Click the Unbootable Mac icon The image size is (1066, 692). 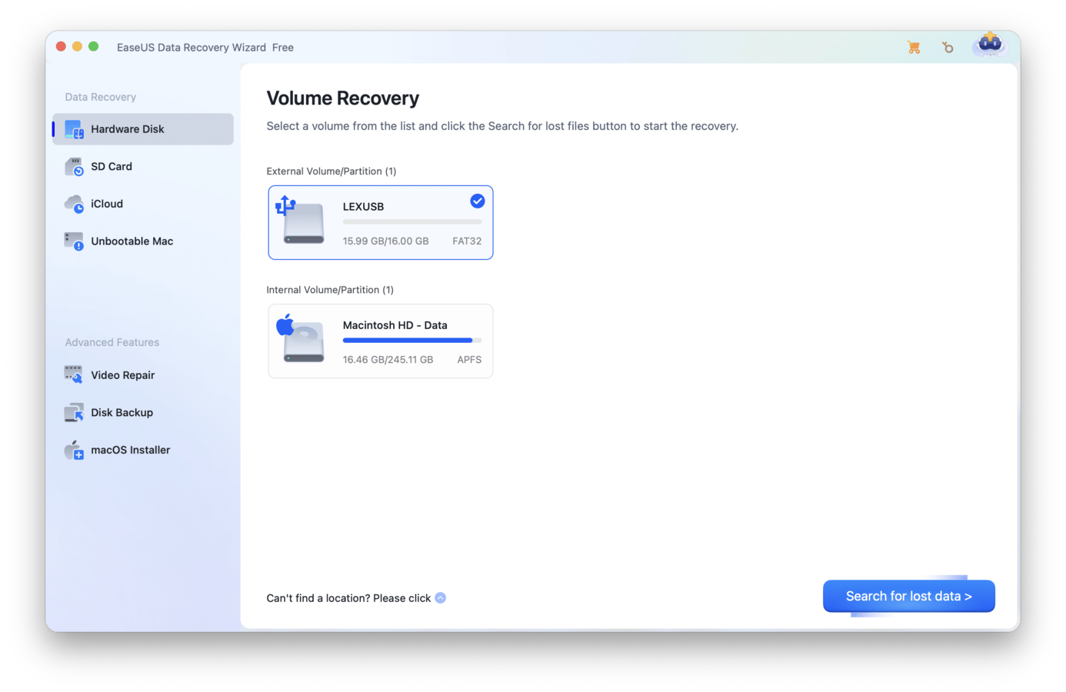74,241
